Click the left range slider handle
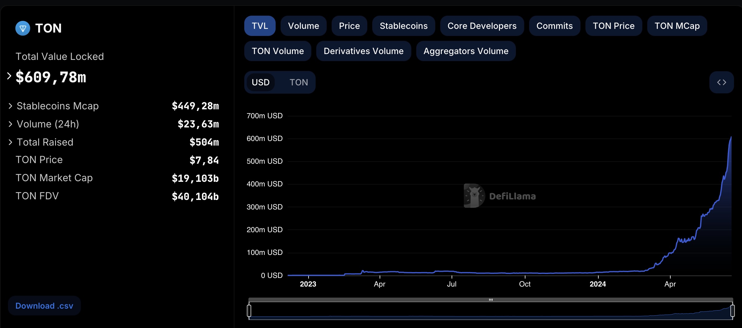This screenshot has width=742, height=328. coord(249,310)
